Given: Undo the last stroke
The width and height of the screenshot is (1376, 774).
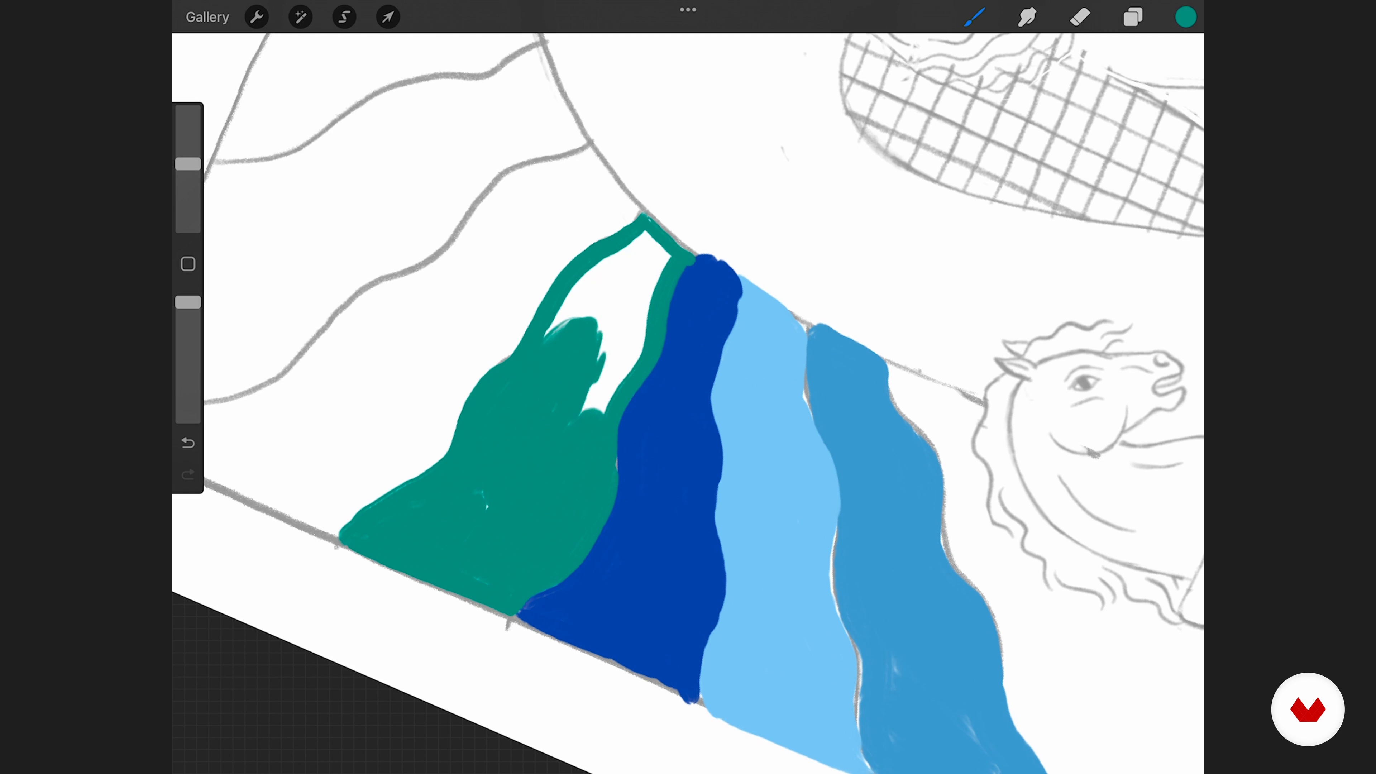Looking at the screenshot, I should coord(188,443).
